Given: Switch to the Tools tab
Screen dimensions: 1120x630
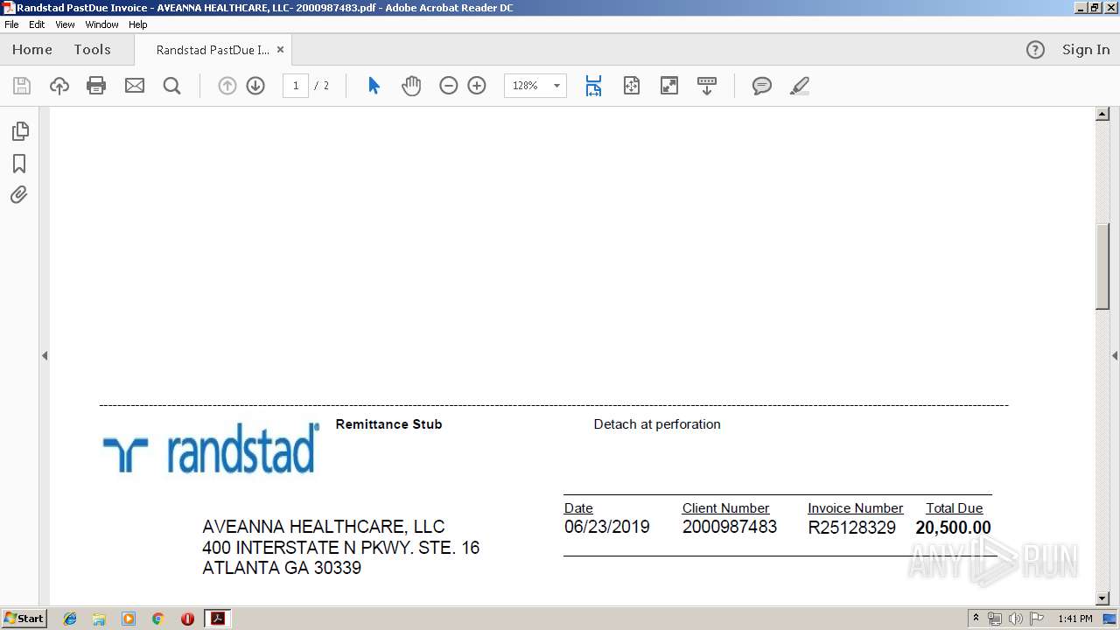Looking at the screenshot, I should point(92,50).
